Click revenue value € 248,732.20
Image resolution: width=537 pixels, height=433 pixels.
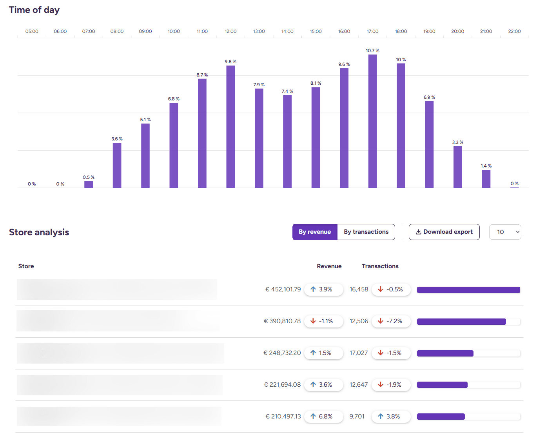click(282, 353)
